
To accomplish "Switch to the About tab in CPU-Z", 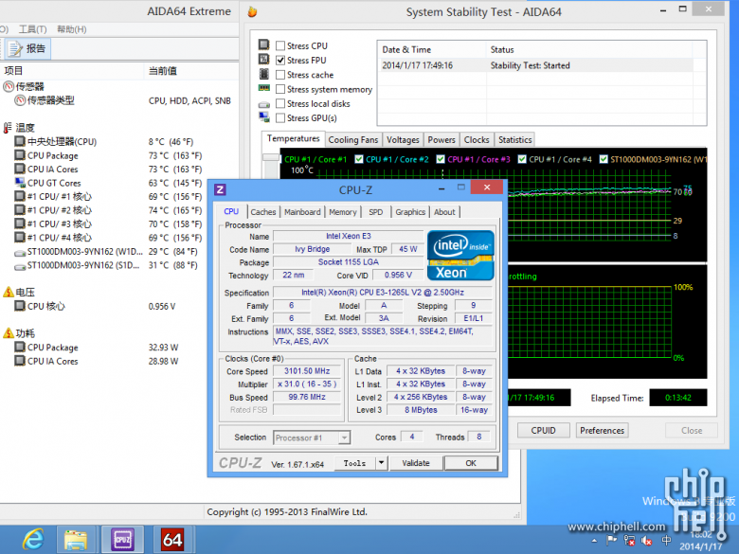I will point(444,212).
